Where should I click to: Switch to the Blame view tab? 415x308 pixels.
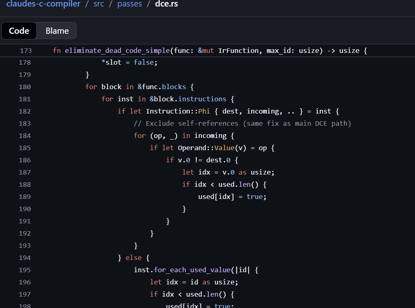[x=57, y=31]
